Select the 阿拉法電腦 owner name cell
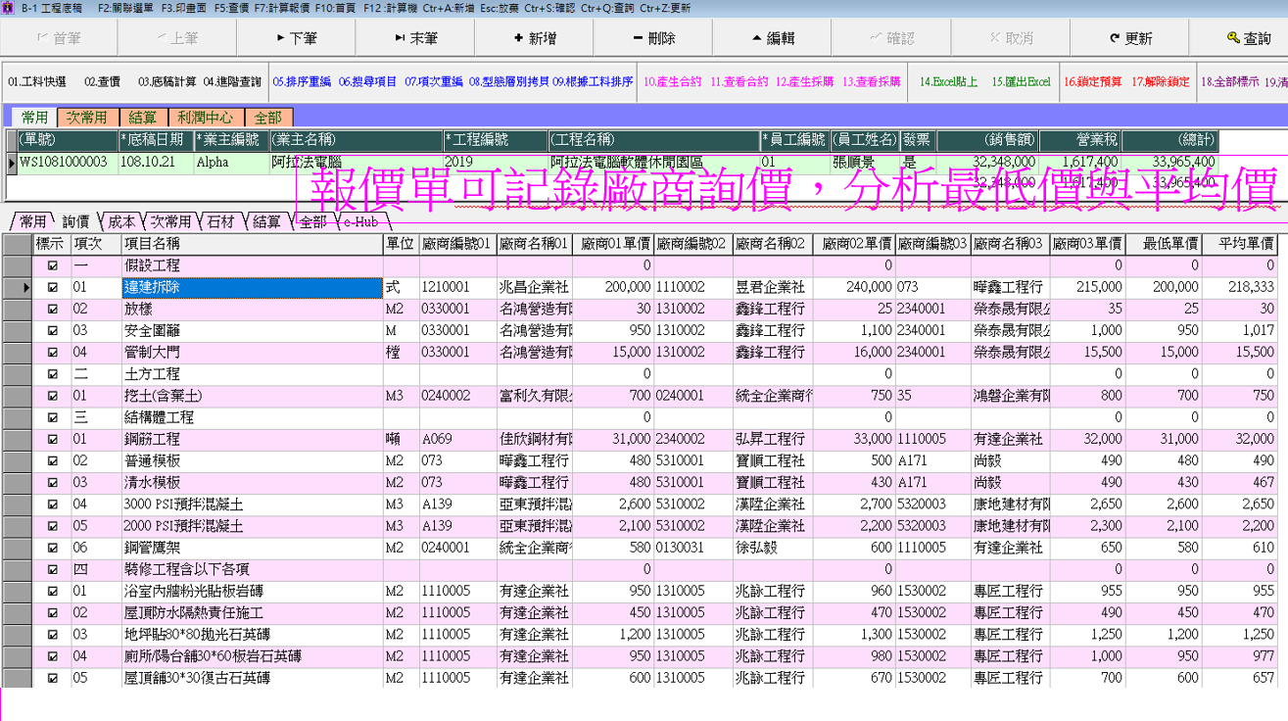This screenshot has height=721, width=1288. (356, 162)
